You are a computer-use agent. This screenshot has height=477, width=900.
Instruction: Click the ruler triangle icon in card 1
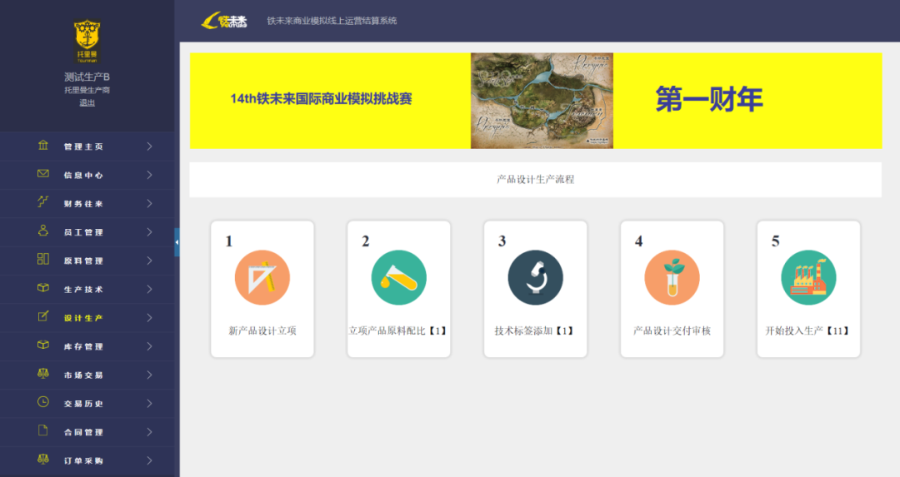(x=262, y=277)
